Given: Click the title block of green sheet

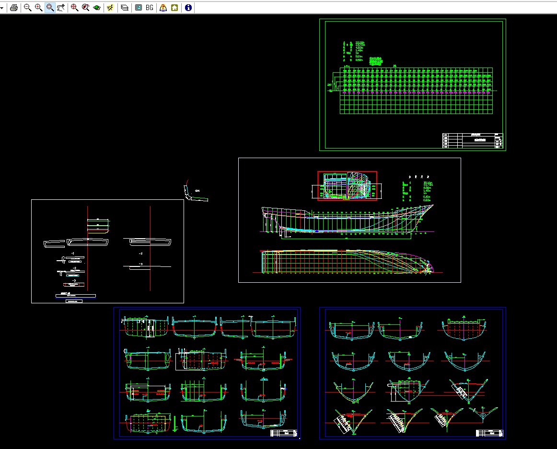Looking at the screenshot, I should pos(472,141).
